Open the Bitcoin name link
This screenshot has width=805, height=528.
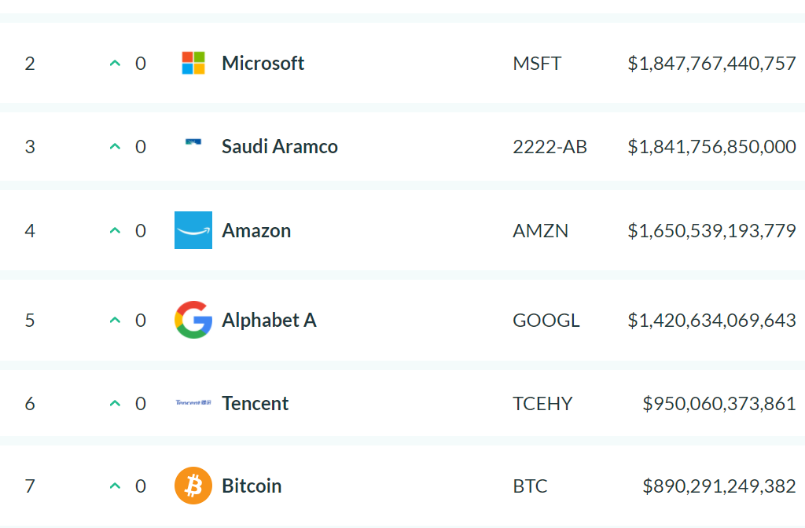252,486
